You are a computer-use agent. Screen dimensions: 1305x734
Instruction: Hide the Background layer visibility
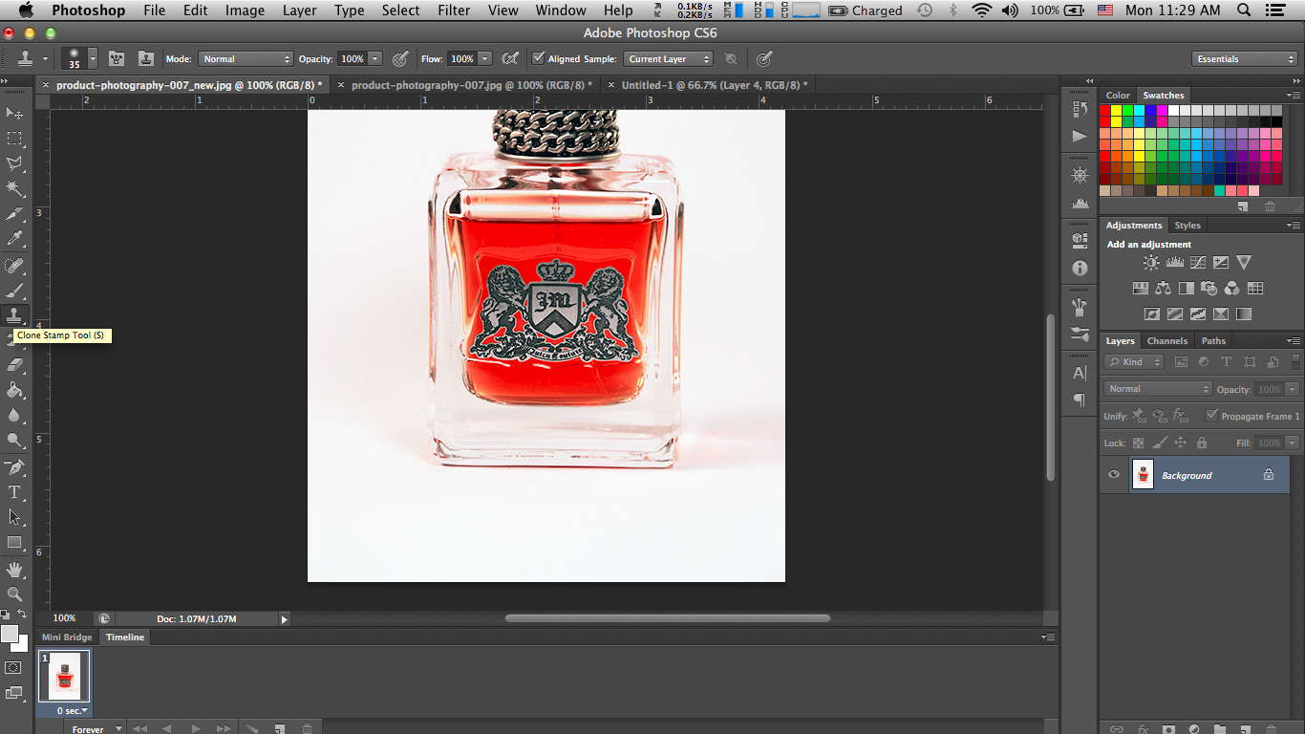1113,475
